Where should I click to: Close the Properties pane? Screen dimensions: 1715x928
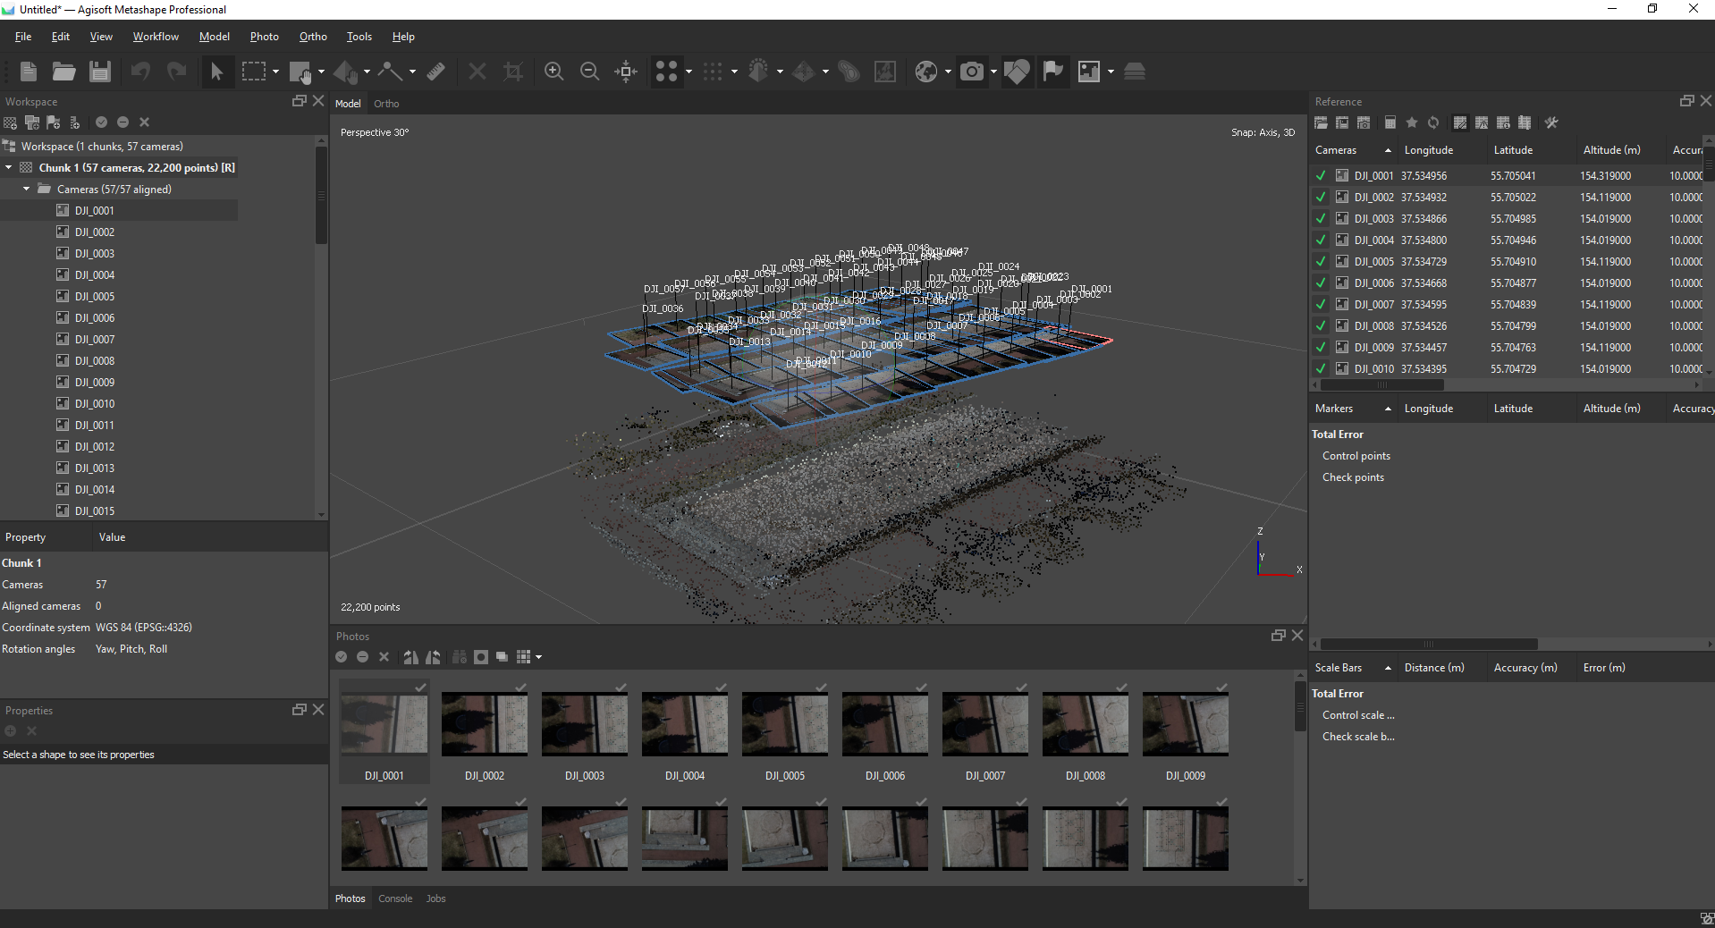pyautogui.click(x=318, y=709)
